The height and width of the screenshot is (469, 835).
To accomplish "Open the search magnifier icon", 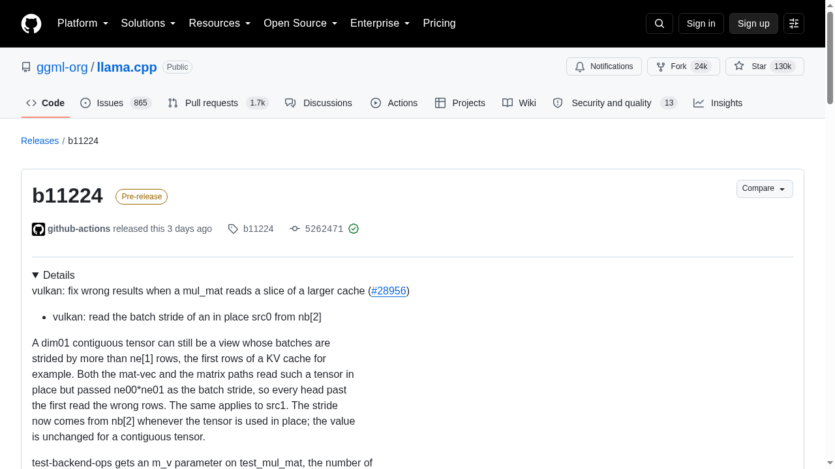I will 660,23.
